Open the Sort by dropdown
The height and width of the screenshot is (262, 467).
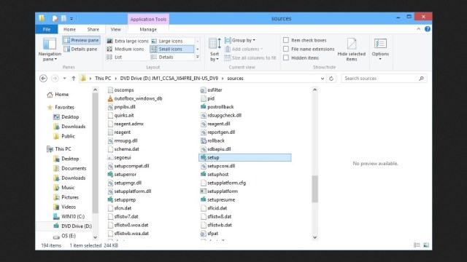coord(215,49)
